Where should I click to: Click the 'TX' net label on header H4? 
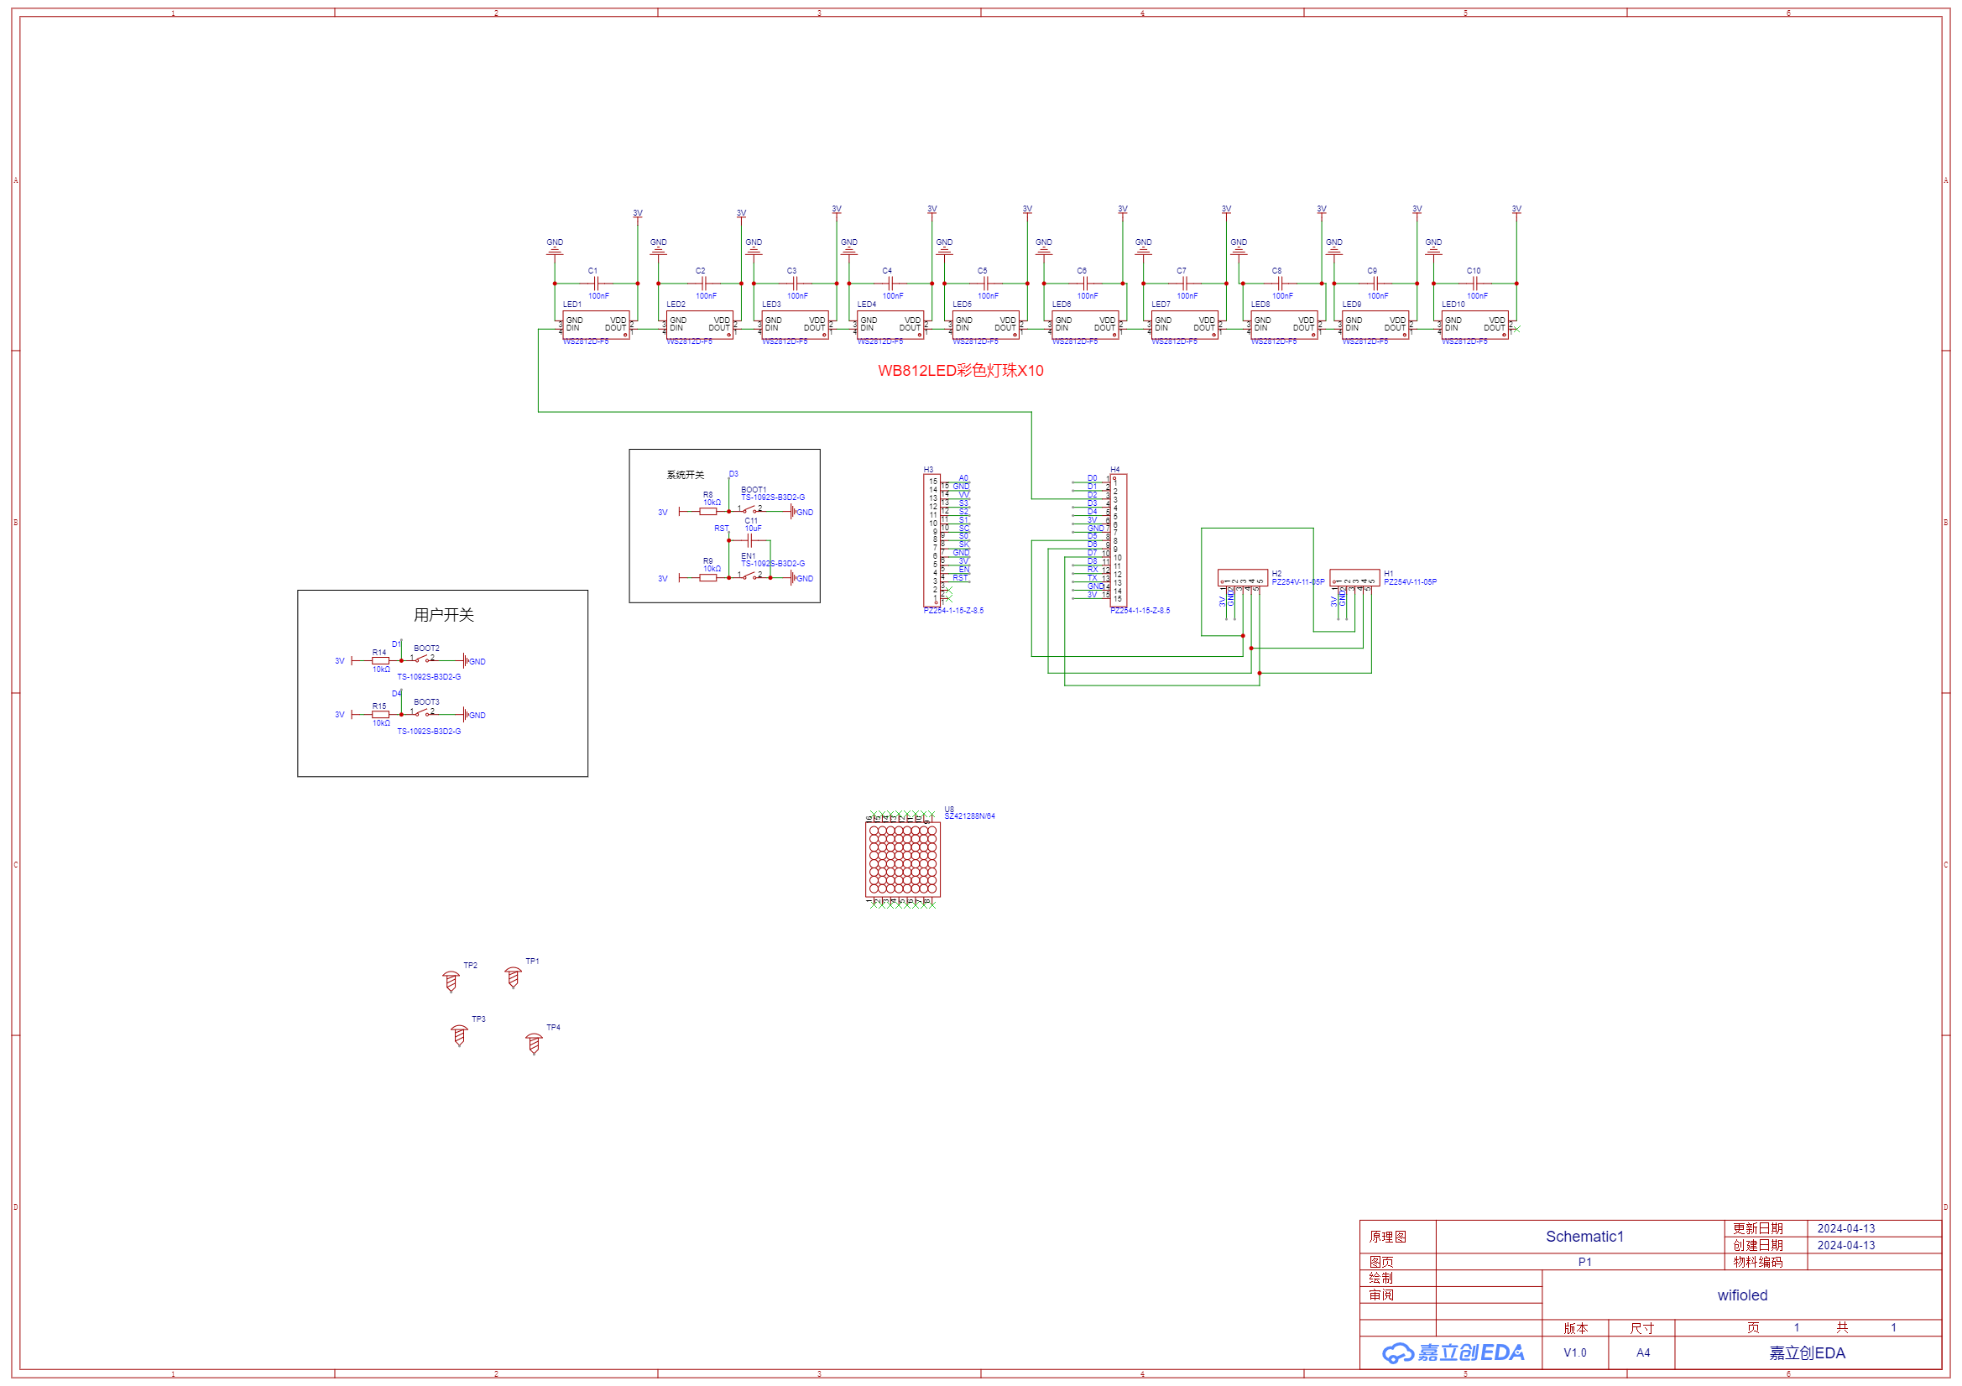[1092, 578]
